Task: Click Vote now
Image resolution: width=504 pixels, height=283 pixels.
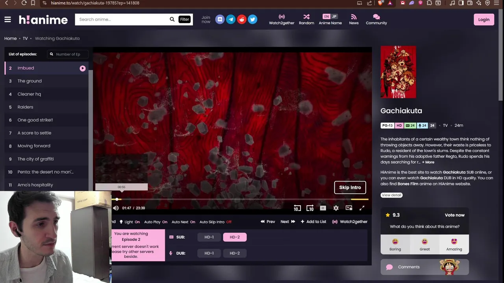Action: coord(455,215)
